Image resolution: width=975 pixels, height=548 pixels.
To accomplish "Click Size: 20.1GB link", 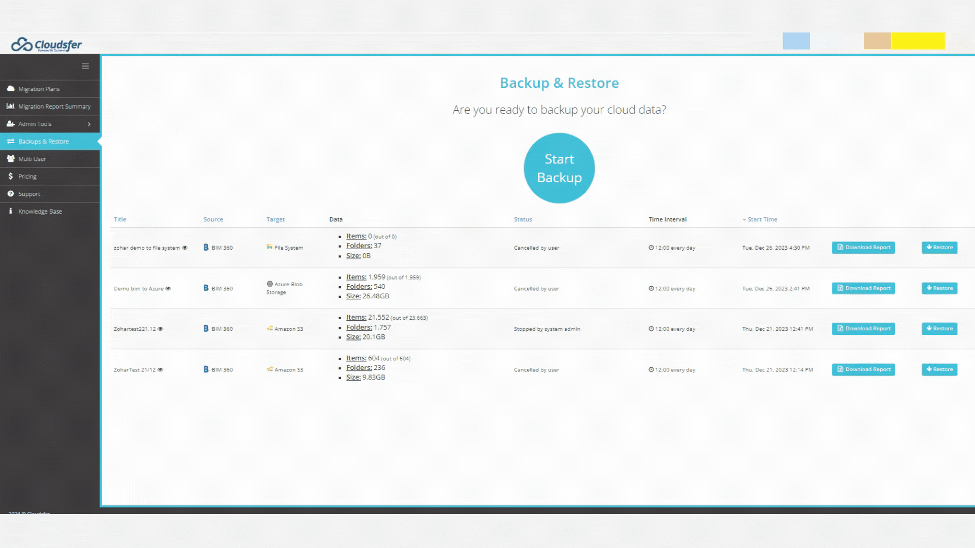I will point(366,336).
